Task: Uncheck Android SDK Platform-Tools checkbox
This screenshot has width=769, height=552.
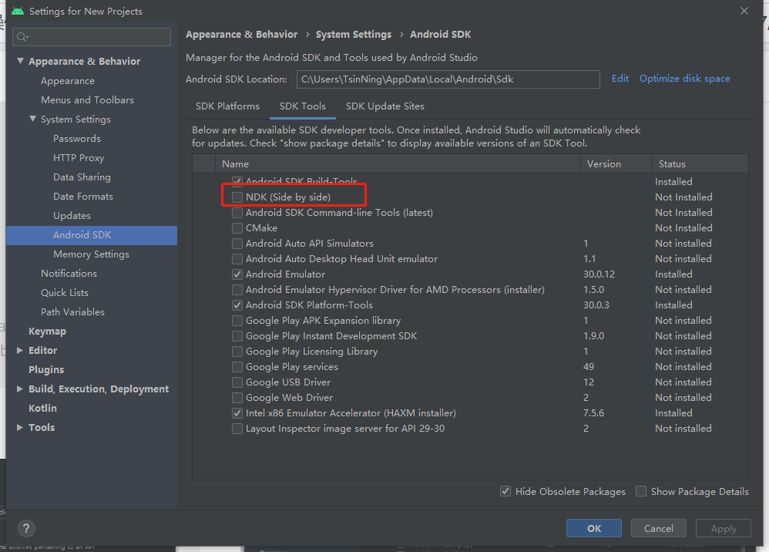Action: (x=237, y=305)
